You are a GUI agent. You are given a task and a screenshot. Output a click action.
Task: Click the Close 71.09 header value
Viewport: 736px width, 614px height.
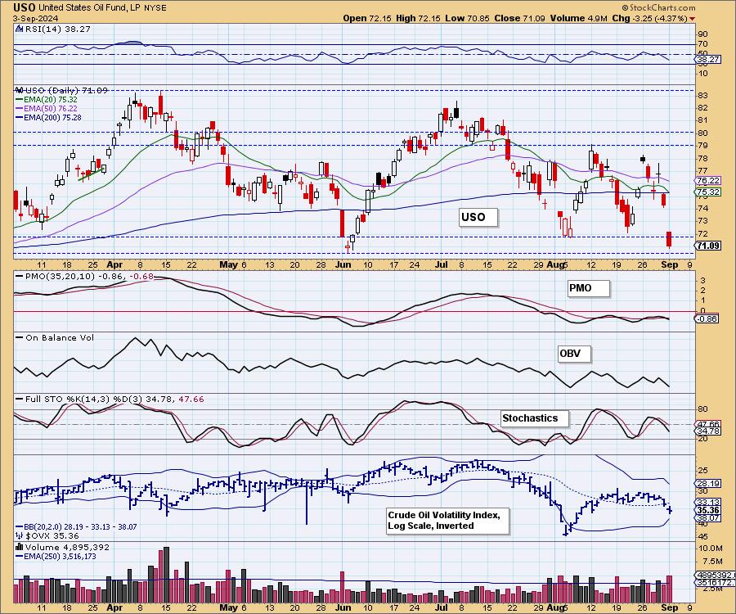coord(519,18)
